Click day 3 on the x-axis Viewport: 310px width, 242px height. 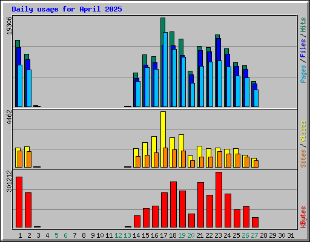[38, 235]
